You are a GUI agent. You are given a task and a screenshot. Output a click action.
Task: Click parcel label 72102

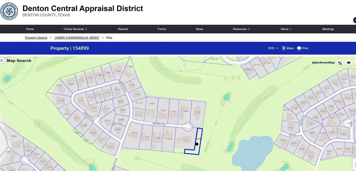tap(107, 93)
